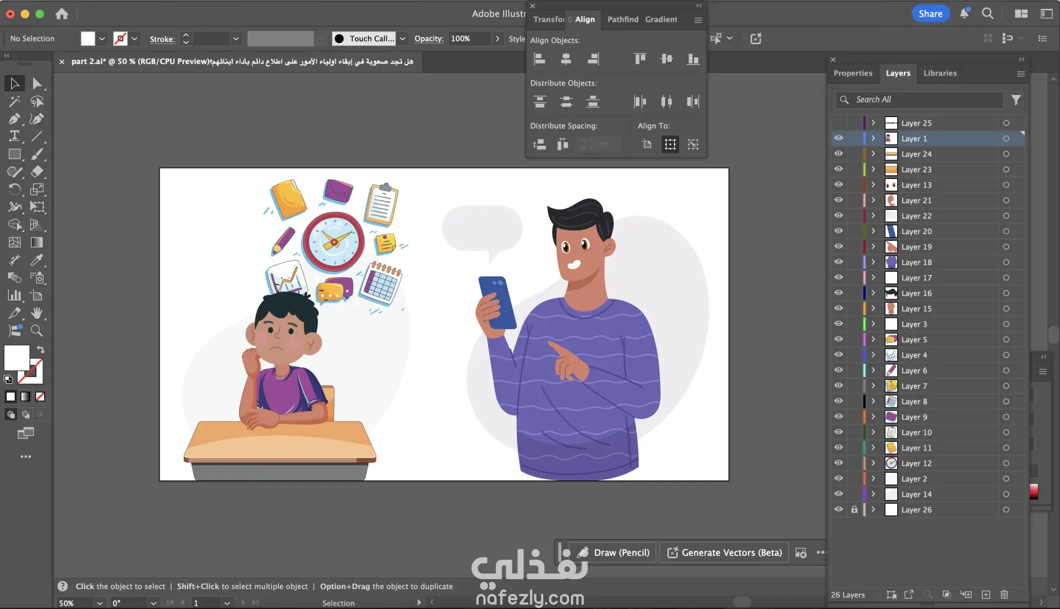Toggle visibility of Layer 13
1060x609 pixels.
click(839, 185)
